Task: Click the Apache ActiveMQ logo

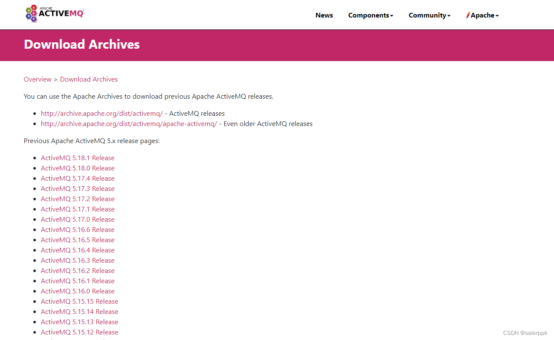Action: click(54, 13)
